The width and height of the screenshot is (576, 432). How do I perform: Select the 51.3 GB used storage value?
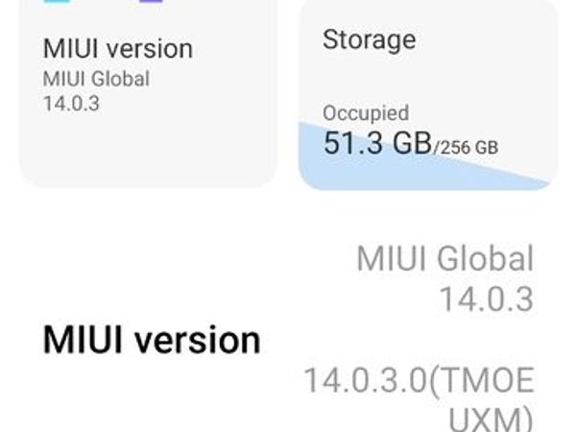tap(377, 143)
